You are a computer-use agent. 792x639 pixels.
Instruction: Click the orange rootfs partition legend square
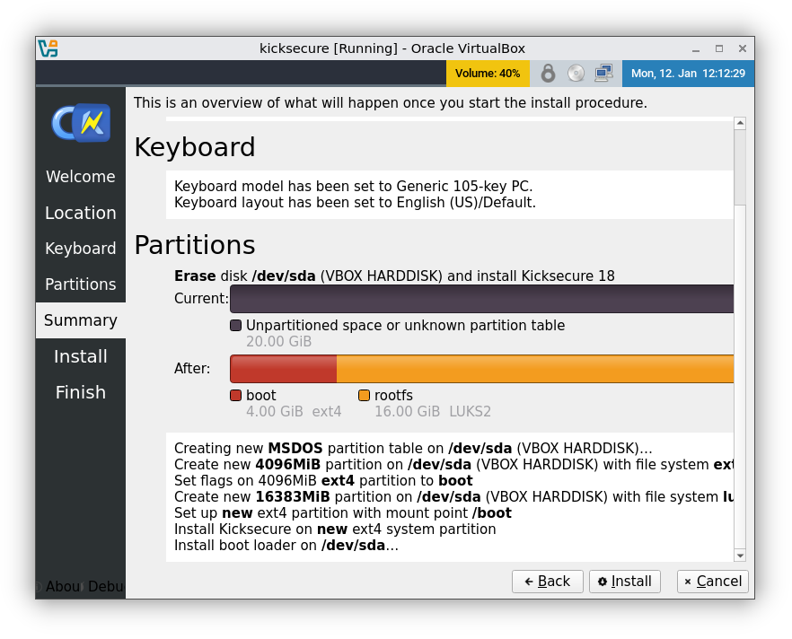(x=364, y=395)
